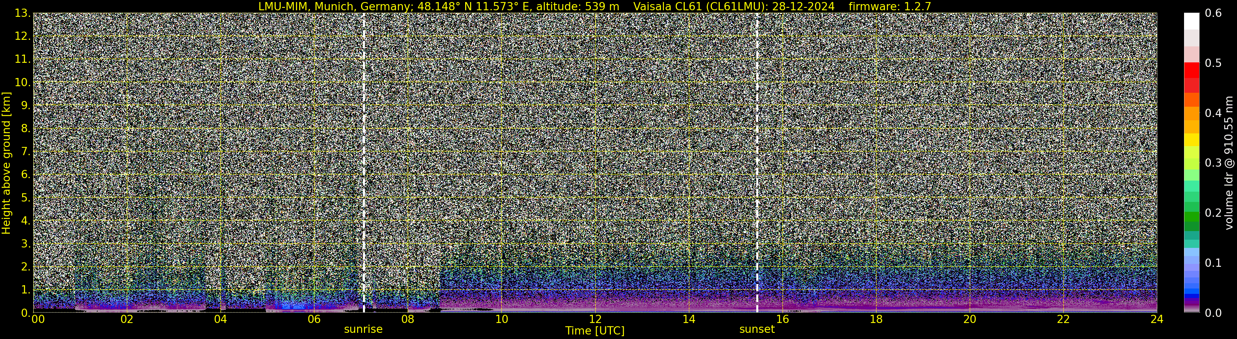1237x339 pixels.
Task: Click the time axis tick label 20
Action: click(970, 320)
